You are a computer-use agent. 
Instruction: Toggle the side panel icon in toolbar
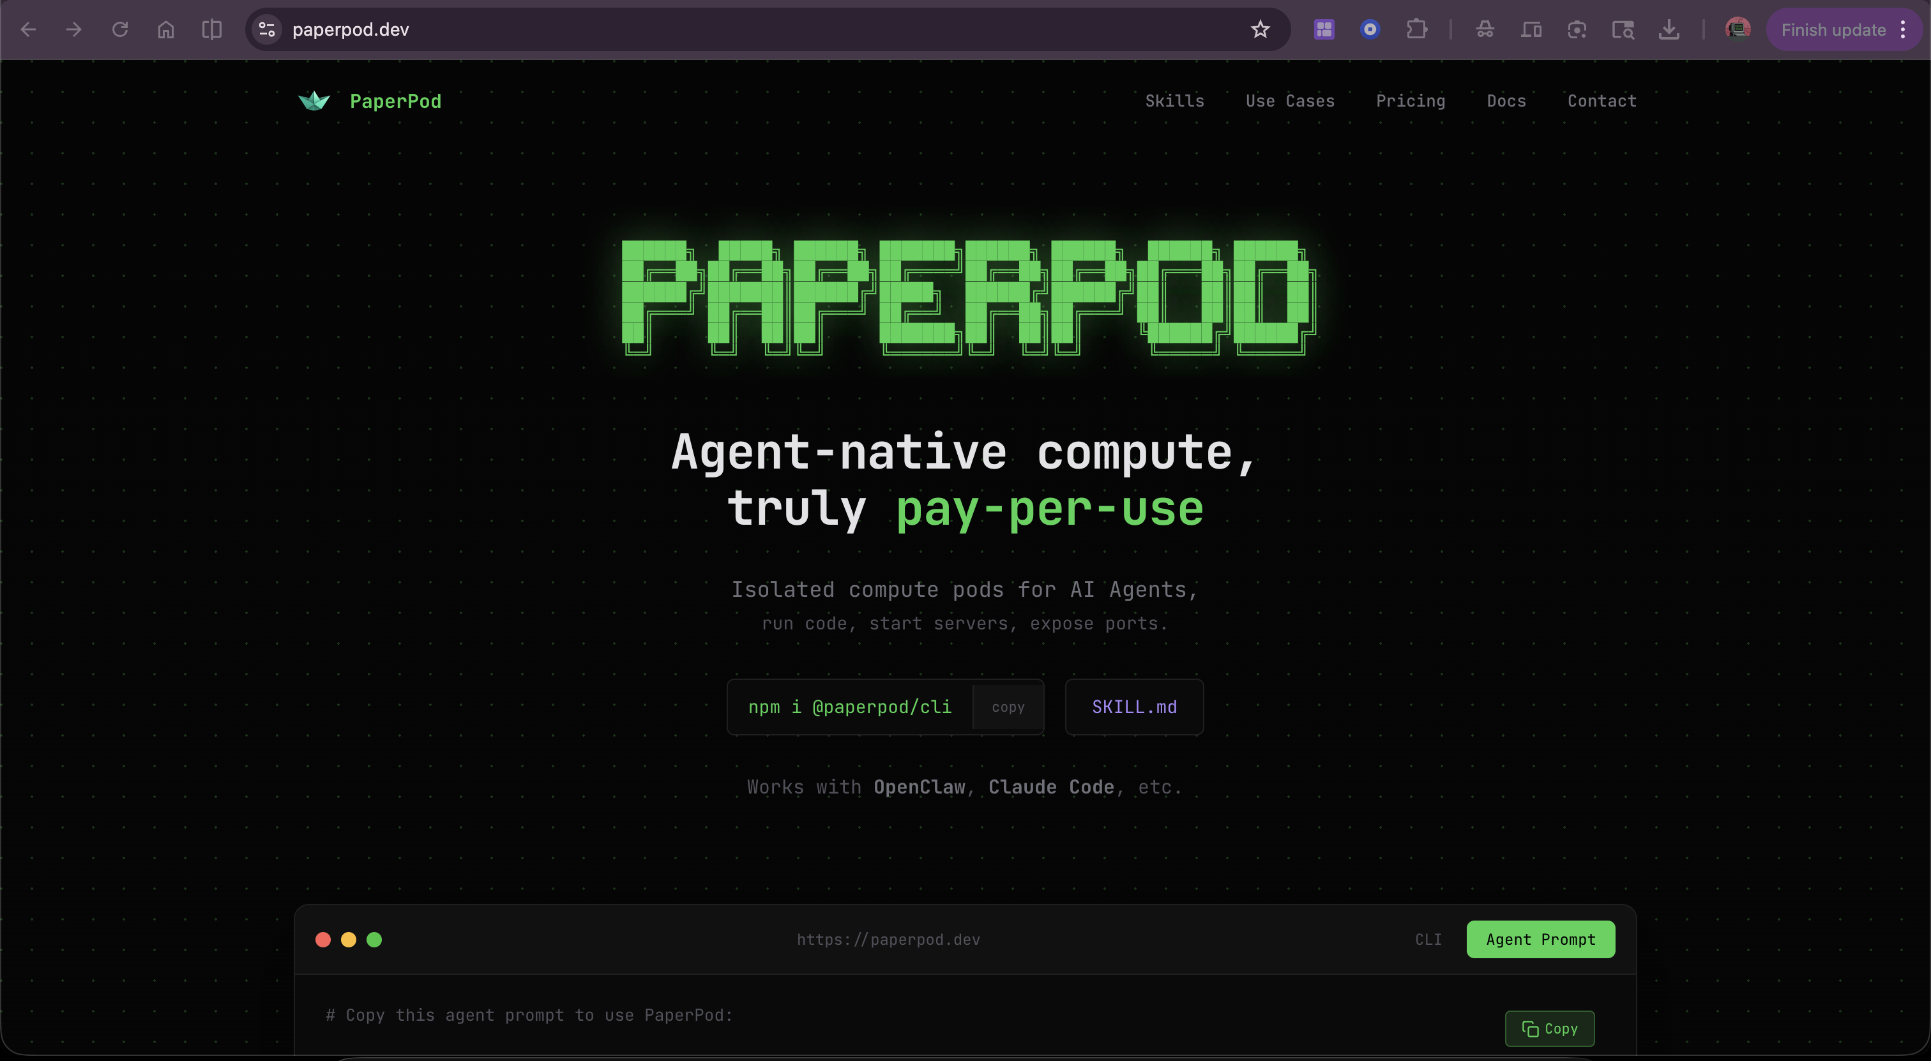tap(211, 29)
